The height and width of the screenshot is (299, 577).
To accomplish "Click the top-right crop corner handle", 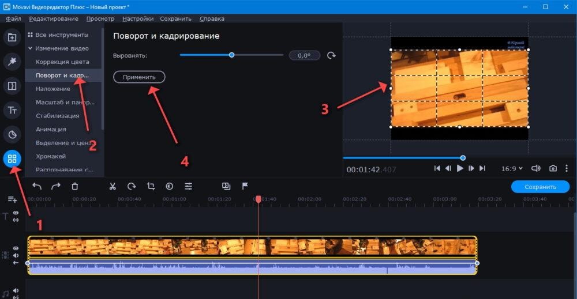I will pos(529,50).
